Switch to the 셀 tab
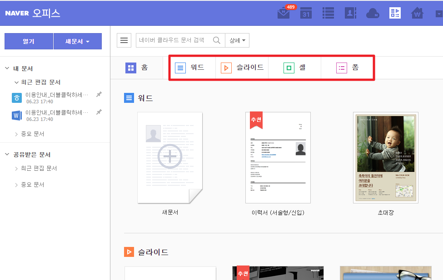This screenshot has height=280, width=443. 294,68
